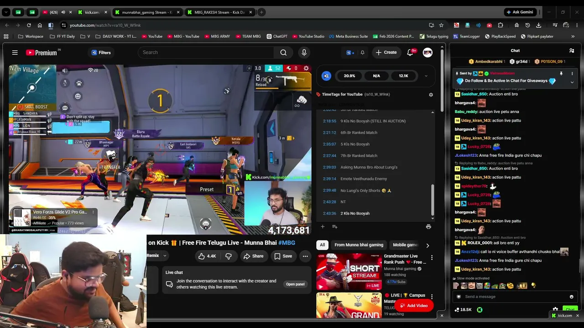Toggle the vidIQ header icon
This screenshot has width=584, height=328.
pyautogui.click(x=349, y=52)
